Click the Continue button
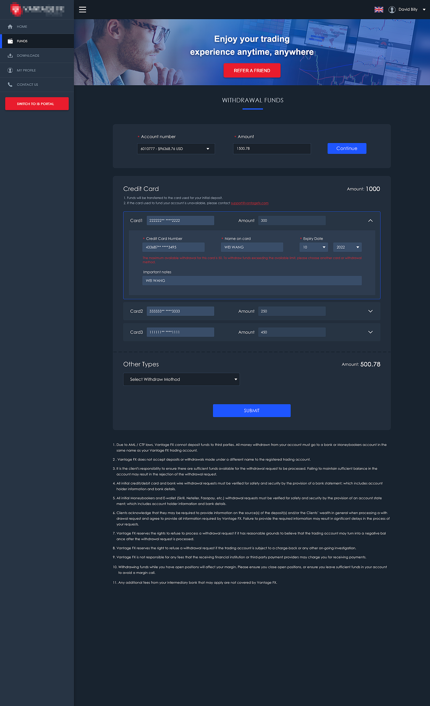Image resolution: width=430 pixels, height=706 pixels. [x=347, y=148]
